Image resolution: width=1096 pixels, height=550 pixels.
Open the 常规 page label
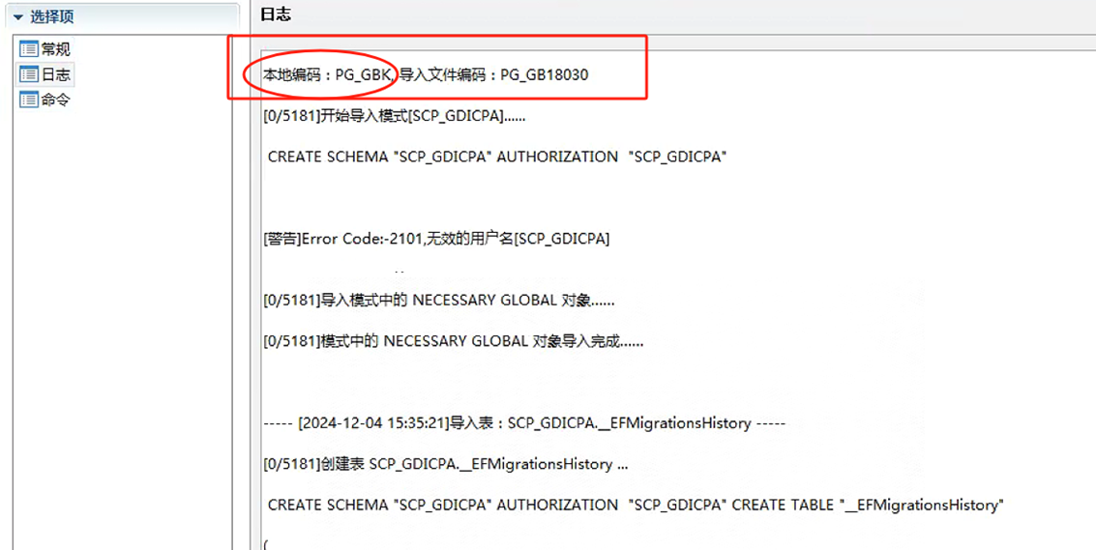tap(55, 48)
